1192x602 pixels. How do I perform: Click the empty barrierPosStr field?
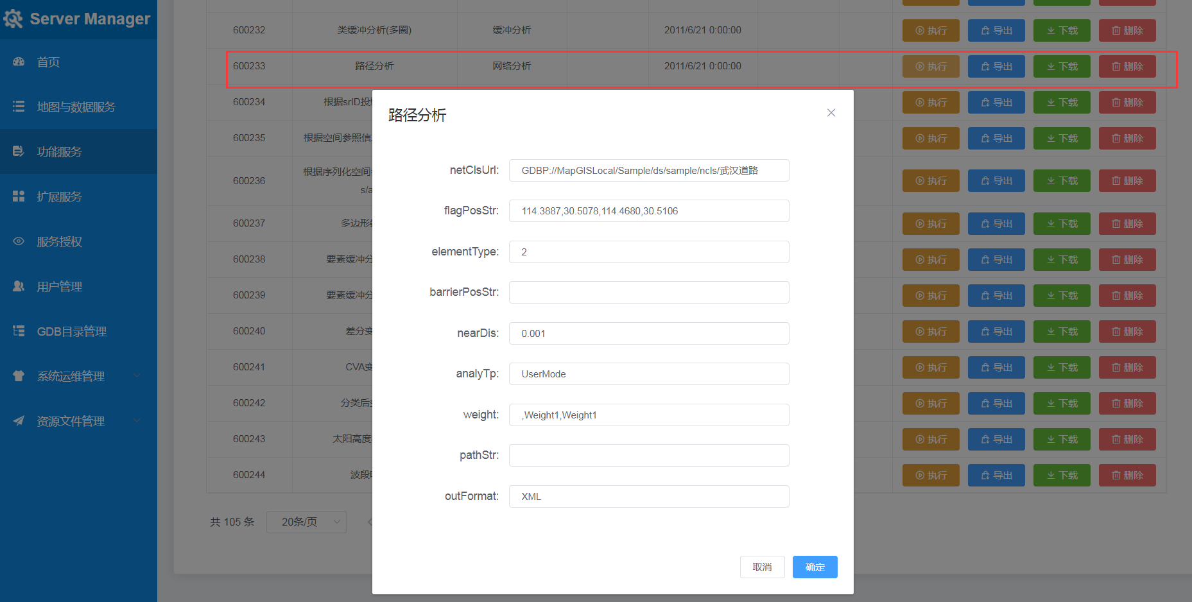tap(649, 293)
